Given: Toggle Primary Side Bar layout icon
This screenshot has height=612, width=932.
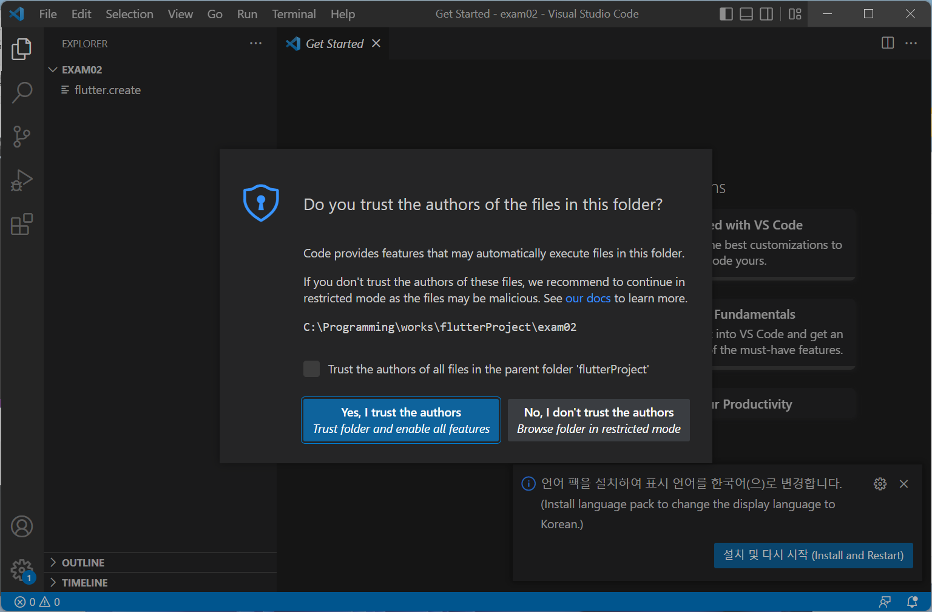Looking at the screenshot, I should pyautogui.click(x=726, y=14).
